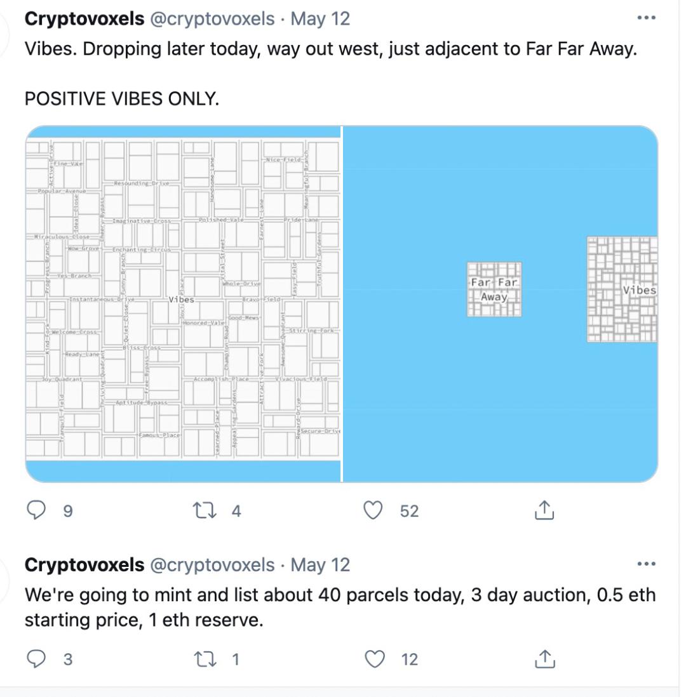686x697 pixels.
Task: Share the Vibes announcement tweet
Action: click(544, 510)
